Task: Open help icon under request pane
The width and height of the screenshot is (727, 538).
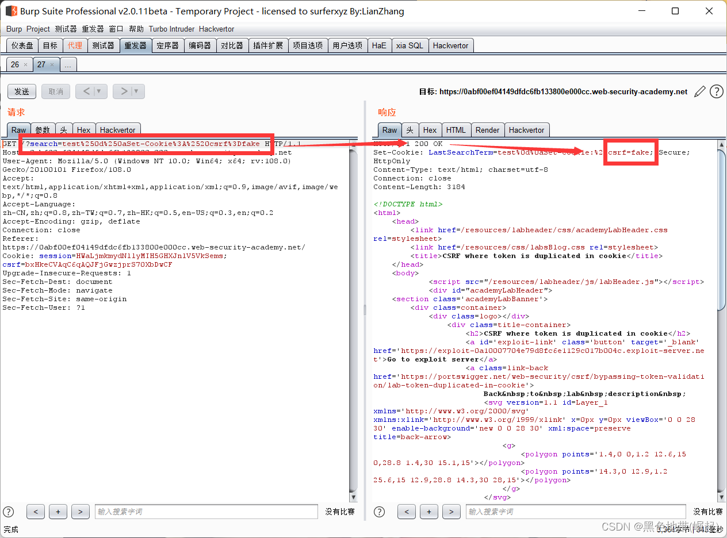Action: coord(9,512)
